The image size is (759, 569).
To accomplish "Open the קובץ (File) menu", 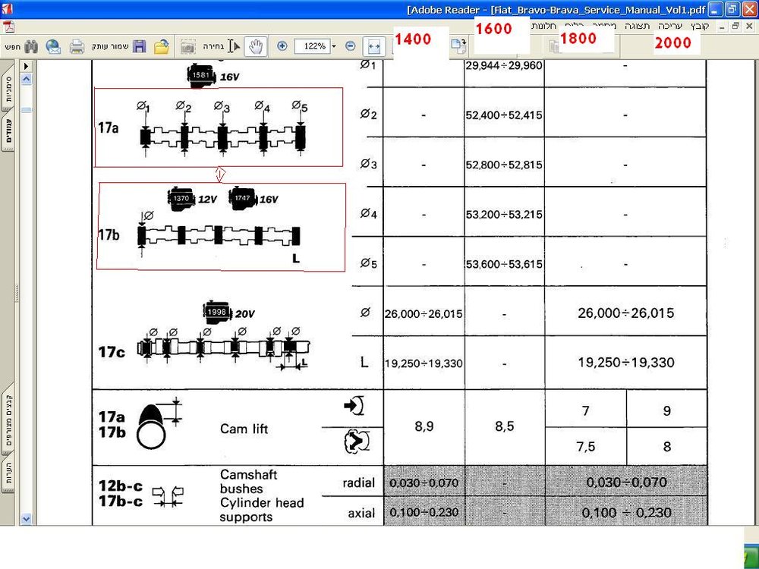I will point(700,26).
